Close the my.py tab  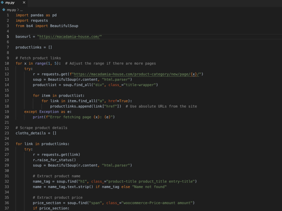pyautogui.click(x=24, y=3)
